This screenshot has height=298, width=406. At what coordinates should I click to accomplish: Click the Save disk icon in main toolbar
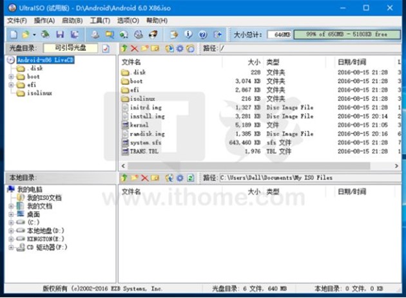coord(60,34)
